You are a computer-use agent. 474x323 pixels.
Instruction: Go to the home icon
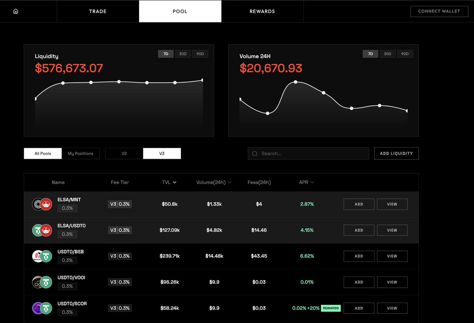point(16,11)
